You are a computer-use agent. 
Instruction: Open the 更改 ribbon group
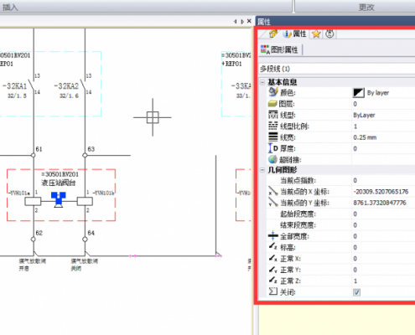click(366, 8)
